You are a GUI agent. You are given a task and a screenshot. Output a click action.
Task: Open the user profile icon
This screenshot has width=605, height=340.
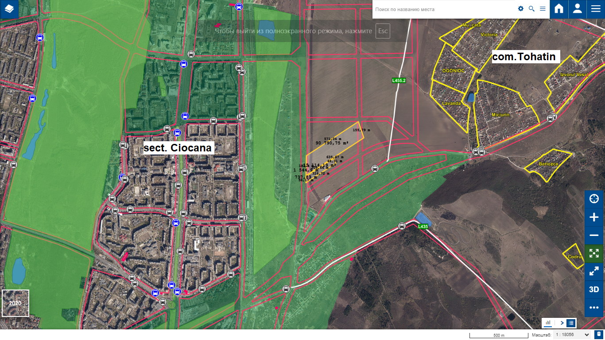pyautogui.click(x=577, y=9)
